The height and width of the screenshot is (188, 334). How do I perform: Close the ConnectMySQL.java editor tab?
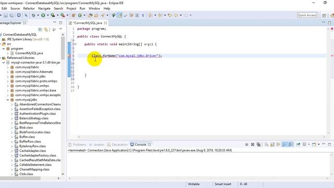105,23
